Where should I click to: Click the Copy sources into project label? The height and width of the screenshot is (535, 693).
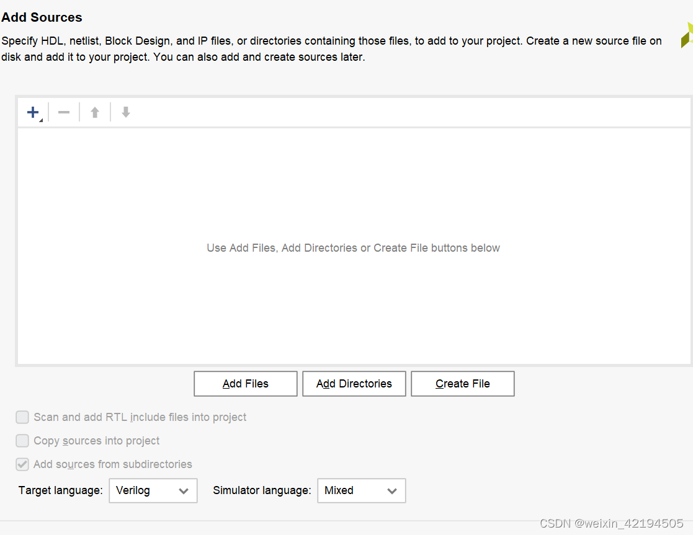(96, 440)
